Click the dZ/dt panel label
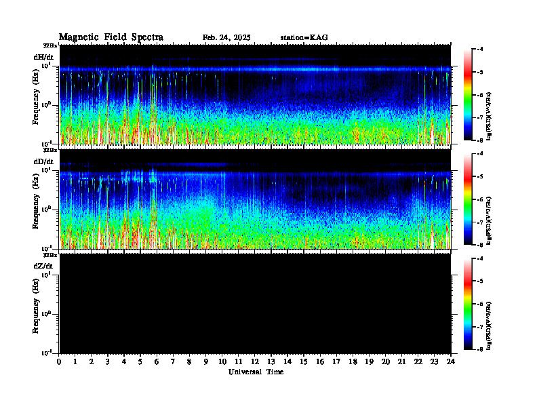Viewport: 537px width, 415px height. (43, 266)
